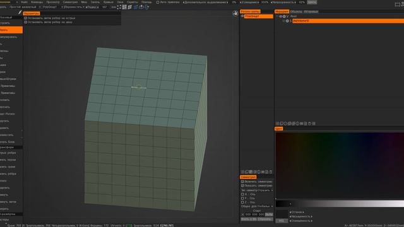Click the first icon in hierarchy panel bottom row
This screenshot has width=404, height=227.
pyautogui.click(x=278, y=124)
